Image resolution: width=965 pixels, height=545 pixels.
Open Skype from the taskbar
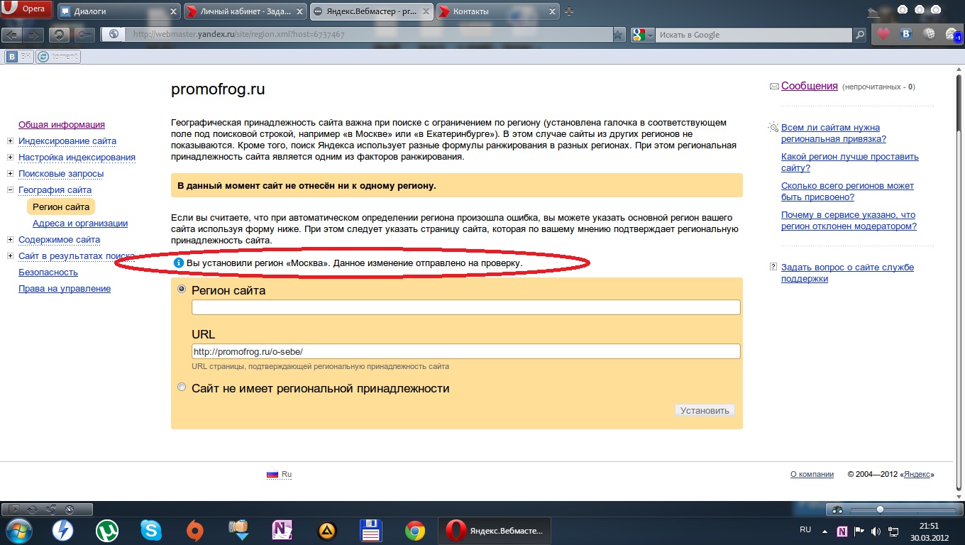150,530
